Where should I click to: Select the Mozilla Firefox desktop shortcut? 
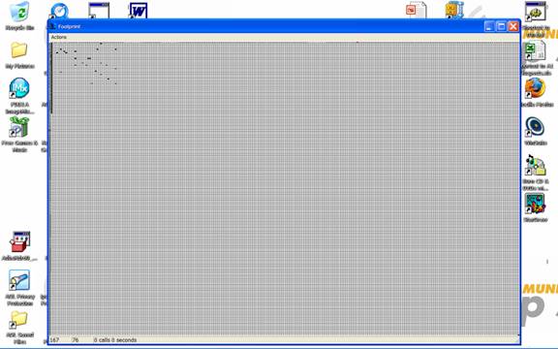point(535,88)
